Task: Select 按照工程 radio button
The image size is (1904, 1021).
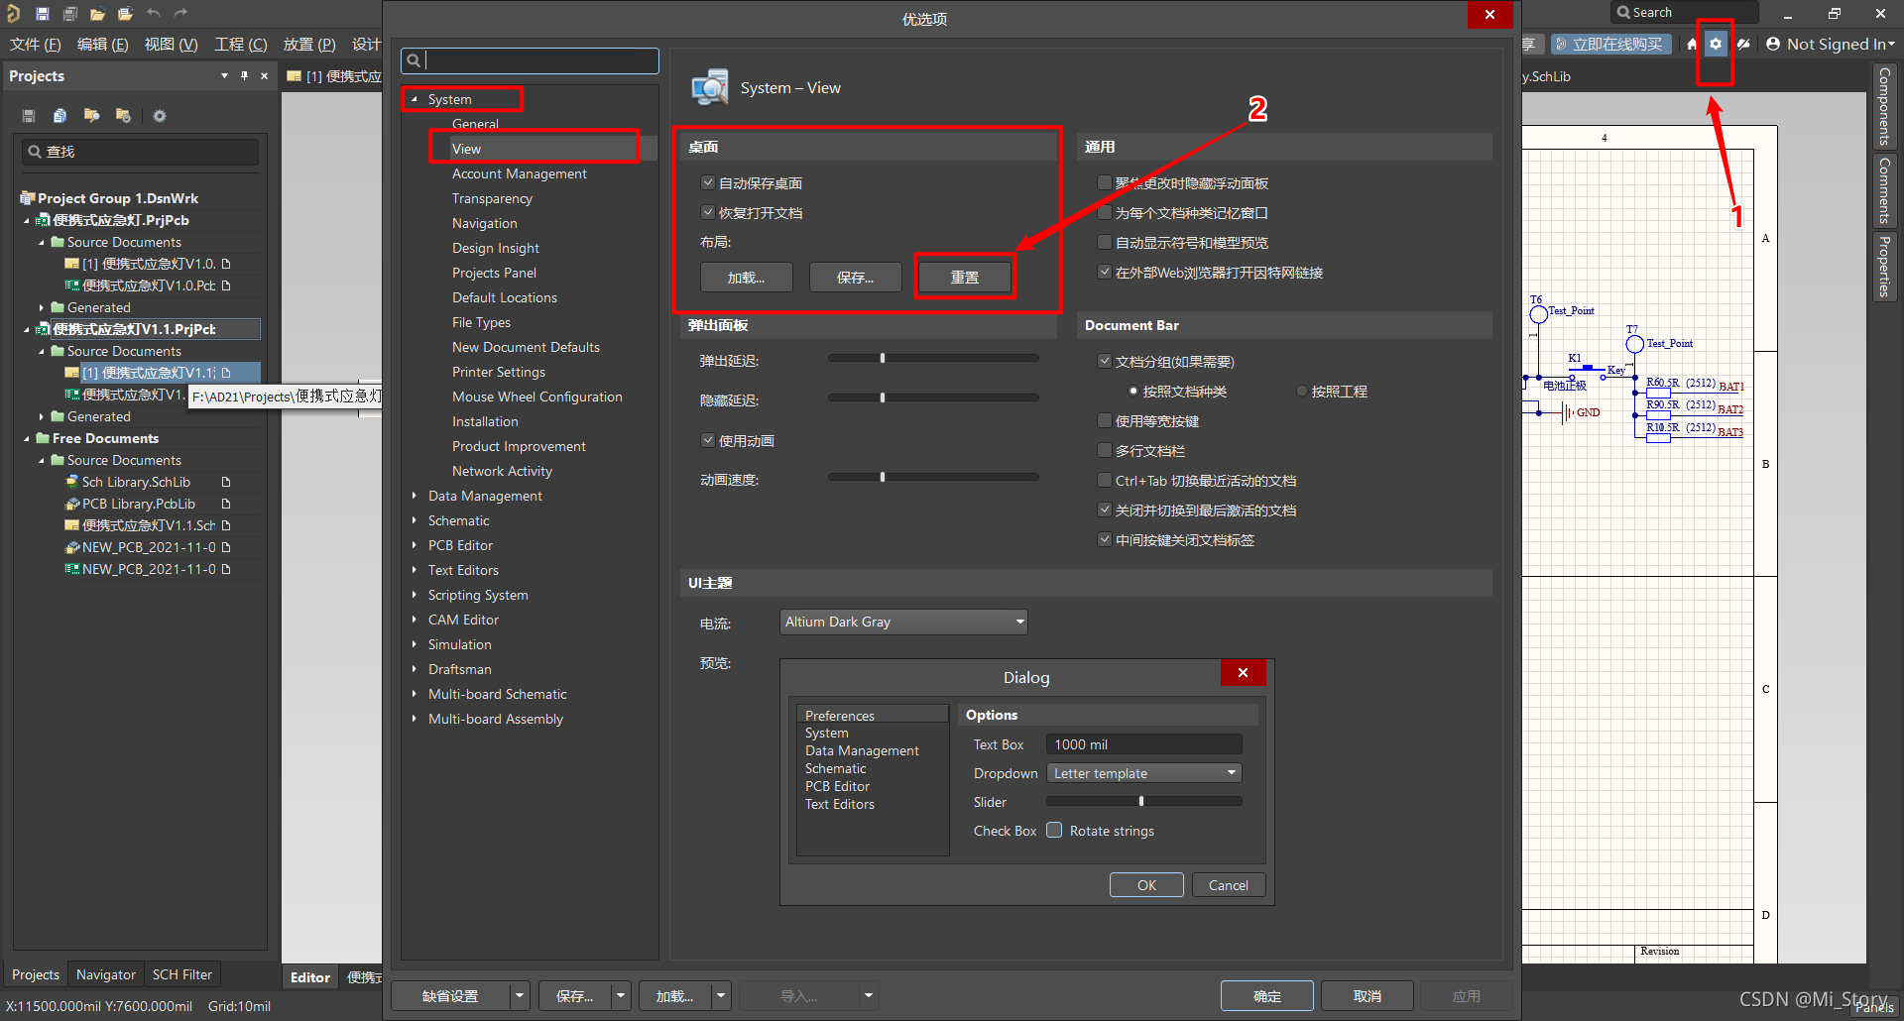Action: coord(1302,392)
